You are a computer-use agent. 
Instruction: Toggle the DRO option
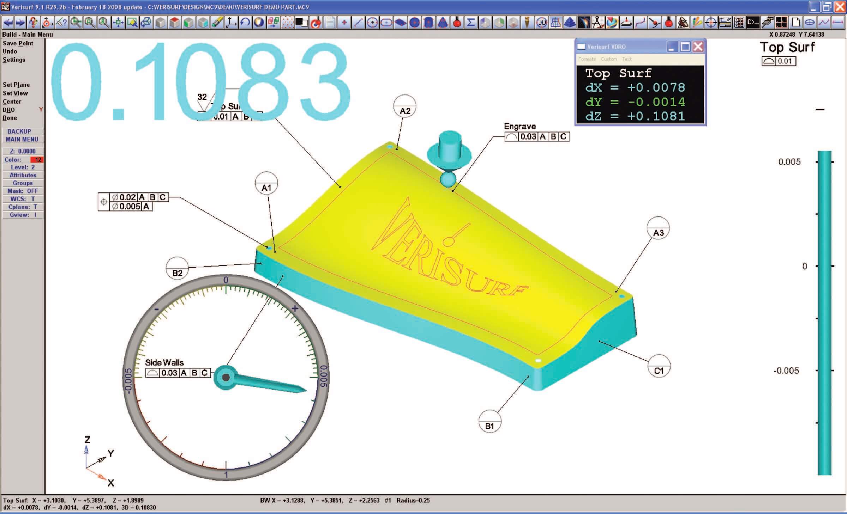[9, 110]
